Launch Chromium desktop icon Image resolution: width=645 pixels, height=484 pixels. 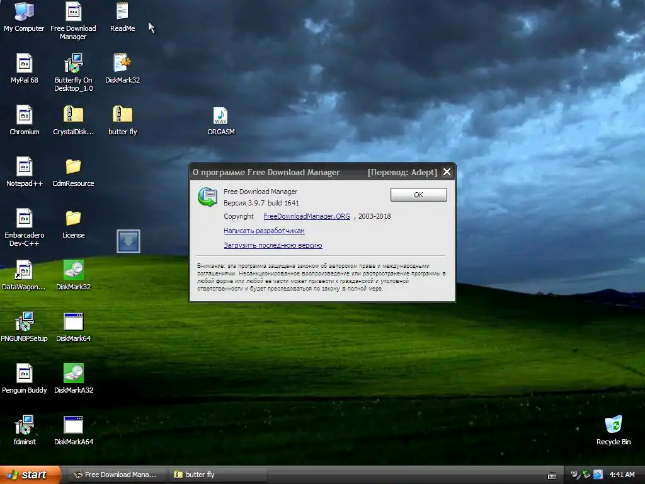click(x=25, y=120)
